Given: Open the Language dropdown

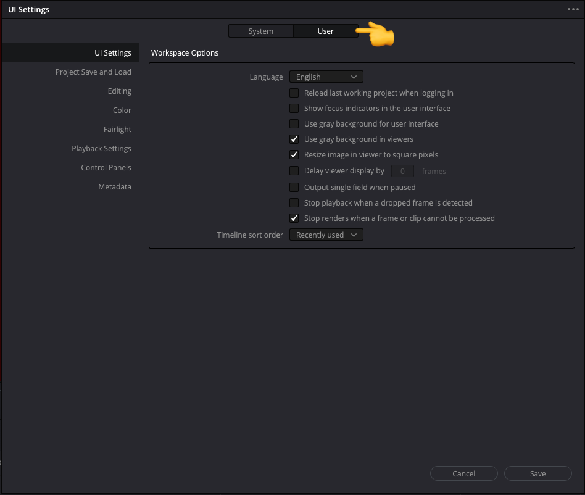Looking at the screenshot, I should 326,76.
